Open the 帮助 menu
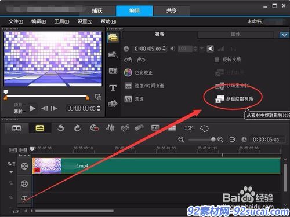This screenshot has height=217, width=290. tap(108, 21)
